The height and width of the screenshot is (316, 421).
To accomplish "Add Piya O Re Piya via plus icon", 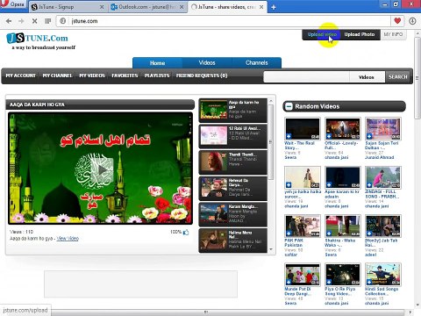I will (x=329, y=282).
